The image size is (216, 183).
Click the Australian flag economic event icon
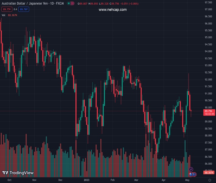click(x=191, y=174)
